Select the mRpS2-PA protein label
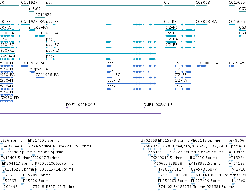 39,69
